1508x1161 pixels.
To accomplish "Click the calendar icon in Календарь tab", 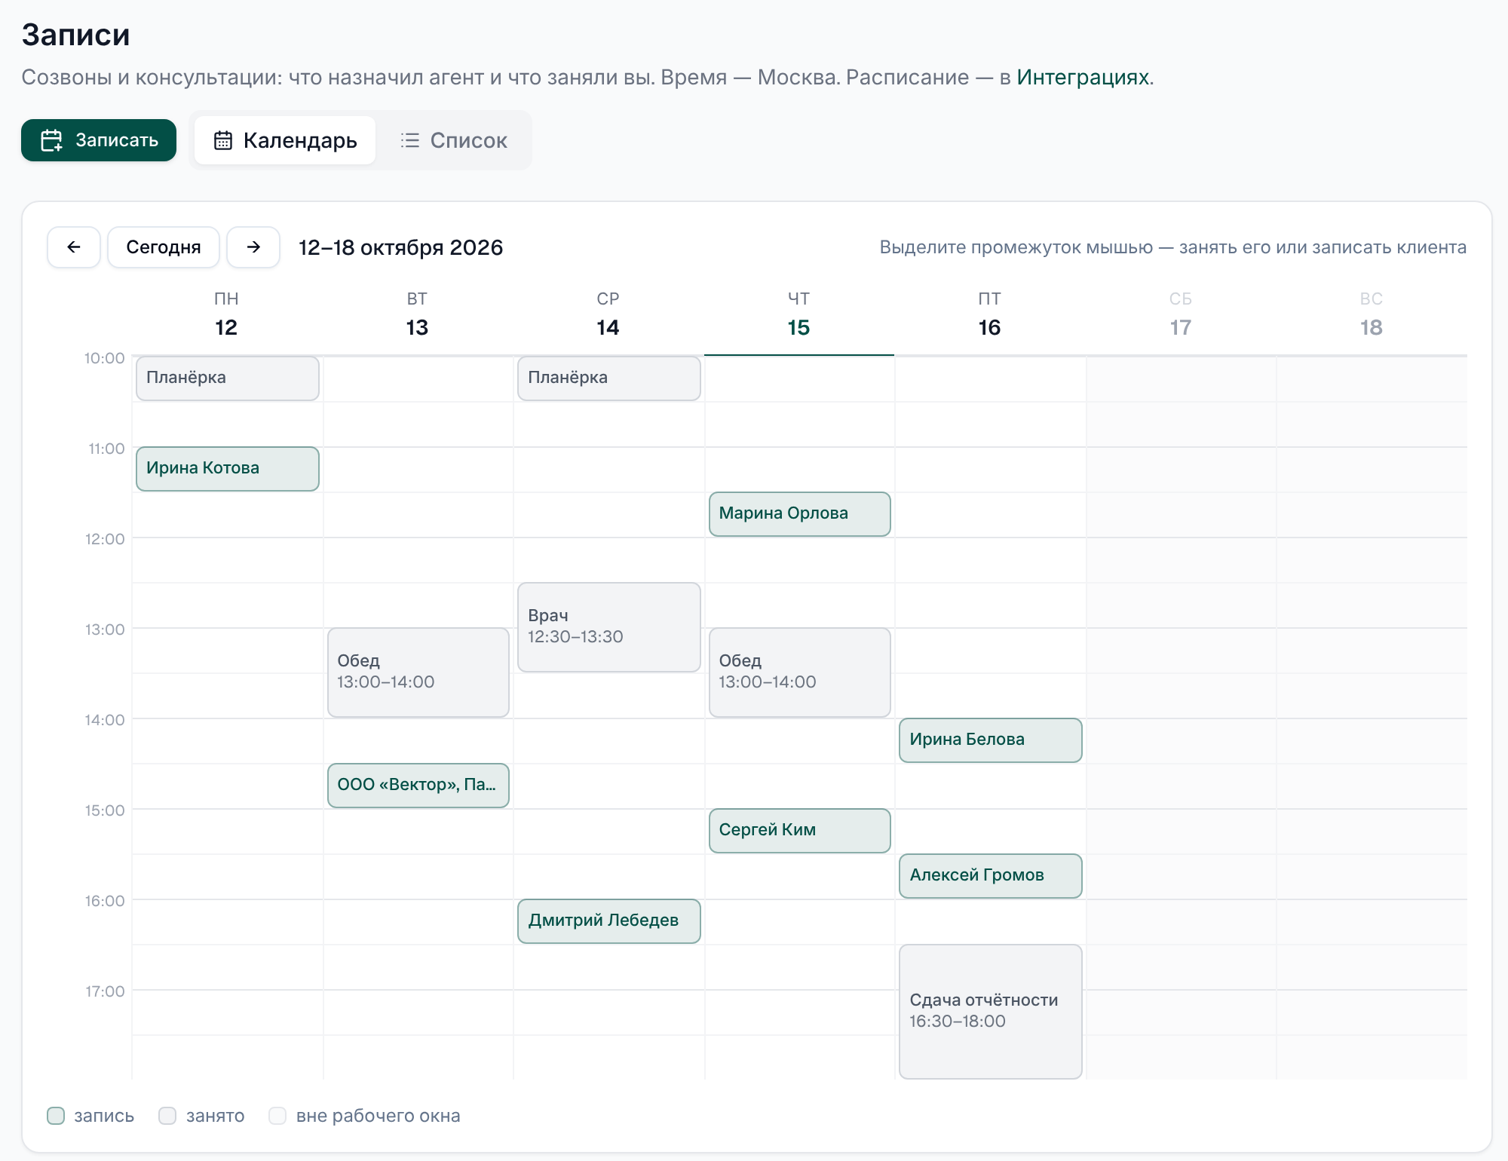I will pyautogui.click(x=223, y=140).
